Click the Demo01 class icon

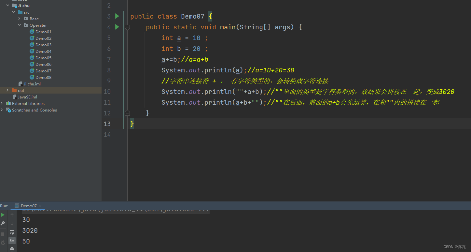coord(32,32)
